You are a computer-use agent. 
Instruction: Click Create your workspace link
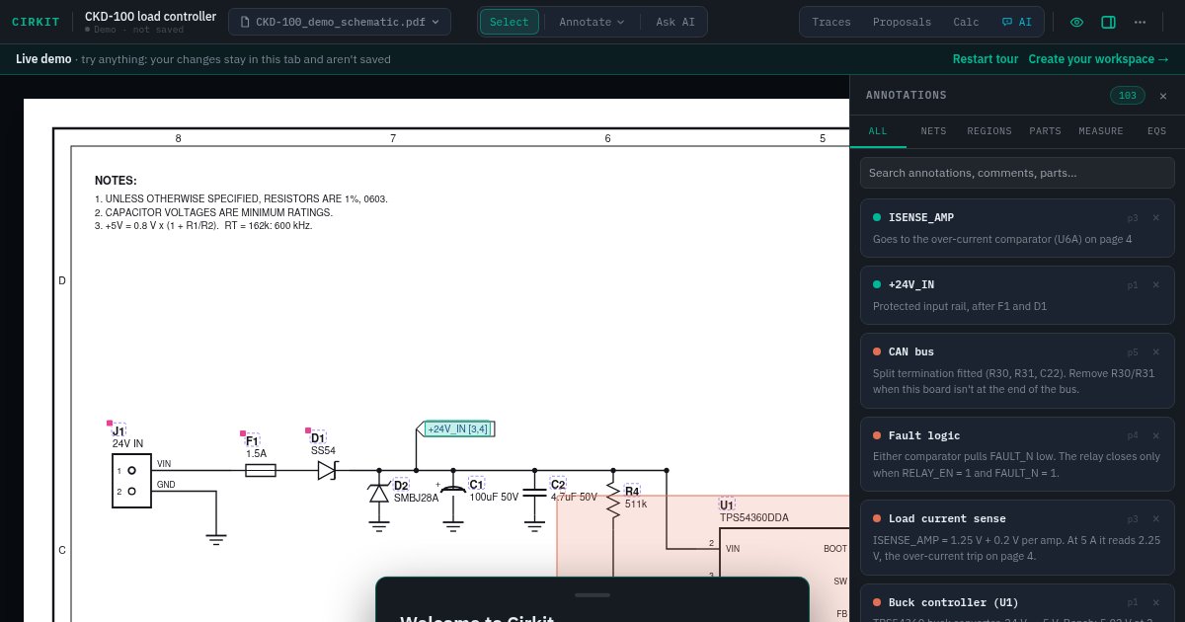(1099, 59)
